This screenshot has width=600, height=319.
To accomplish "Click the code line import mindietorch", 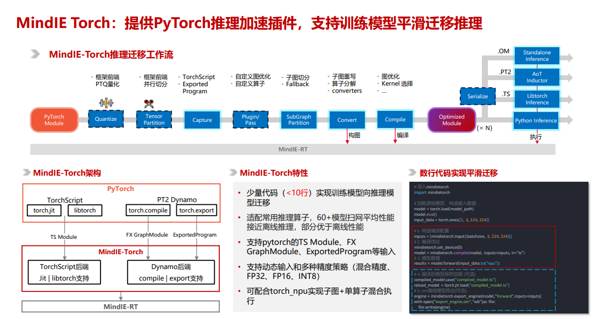I will [432, 192].
